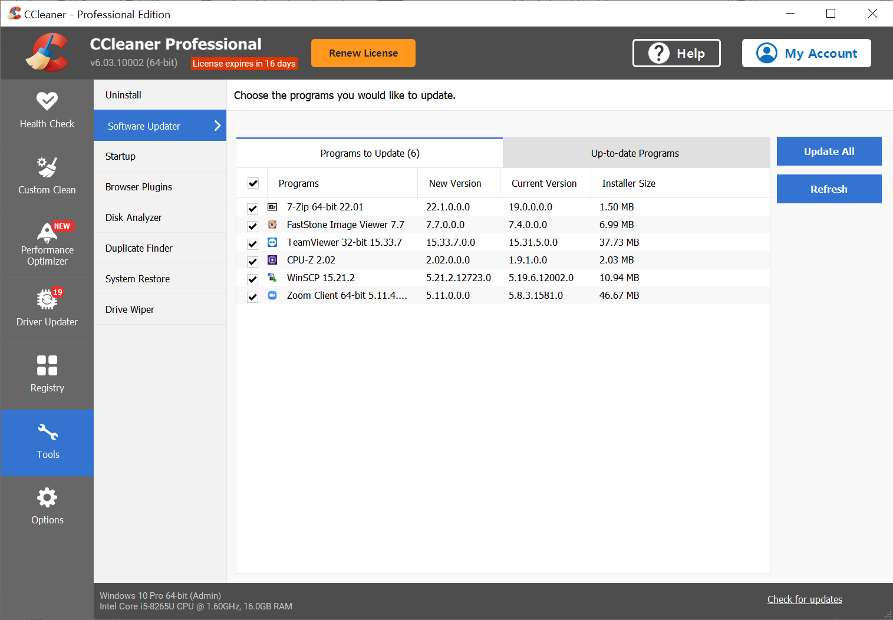Click the Update All button
Image resolution: width=893 pixels, height=620 pixels.
829,151
